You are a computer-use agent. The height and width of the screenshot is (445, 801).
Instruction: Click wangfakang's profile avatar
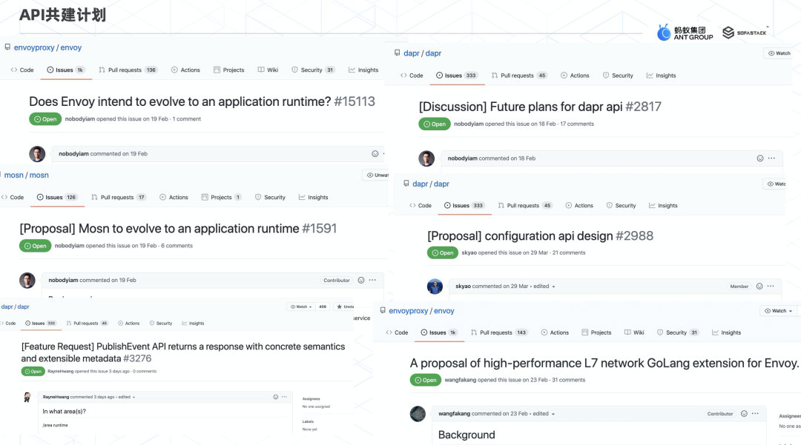(x=418, y=414)
